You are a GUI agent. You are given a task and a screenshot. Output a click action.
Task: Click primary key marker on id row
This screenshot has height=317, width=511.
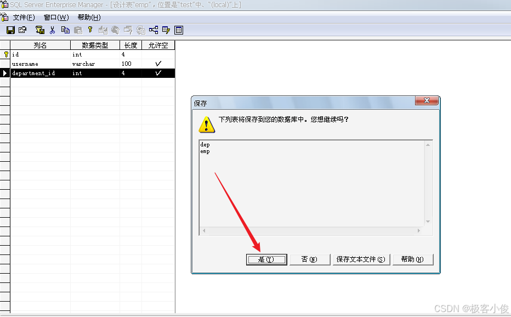tap(6, 54)
